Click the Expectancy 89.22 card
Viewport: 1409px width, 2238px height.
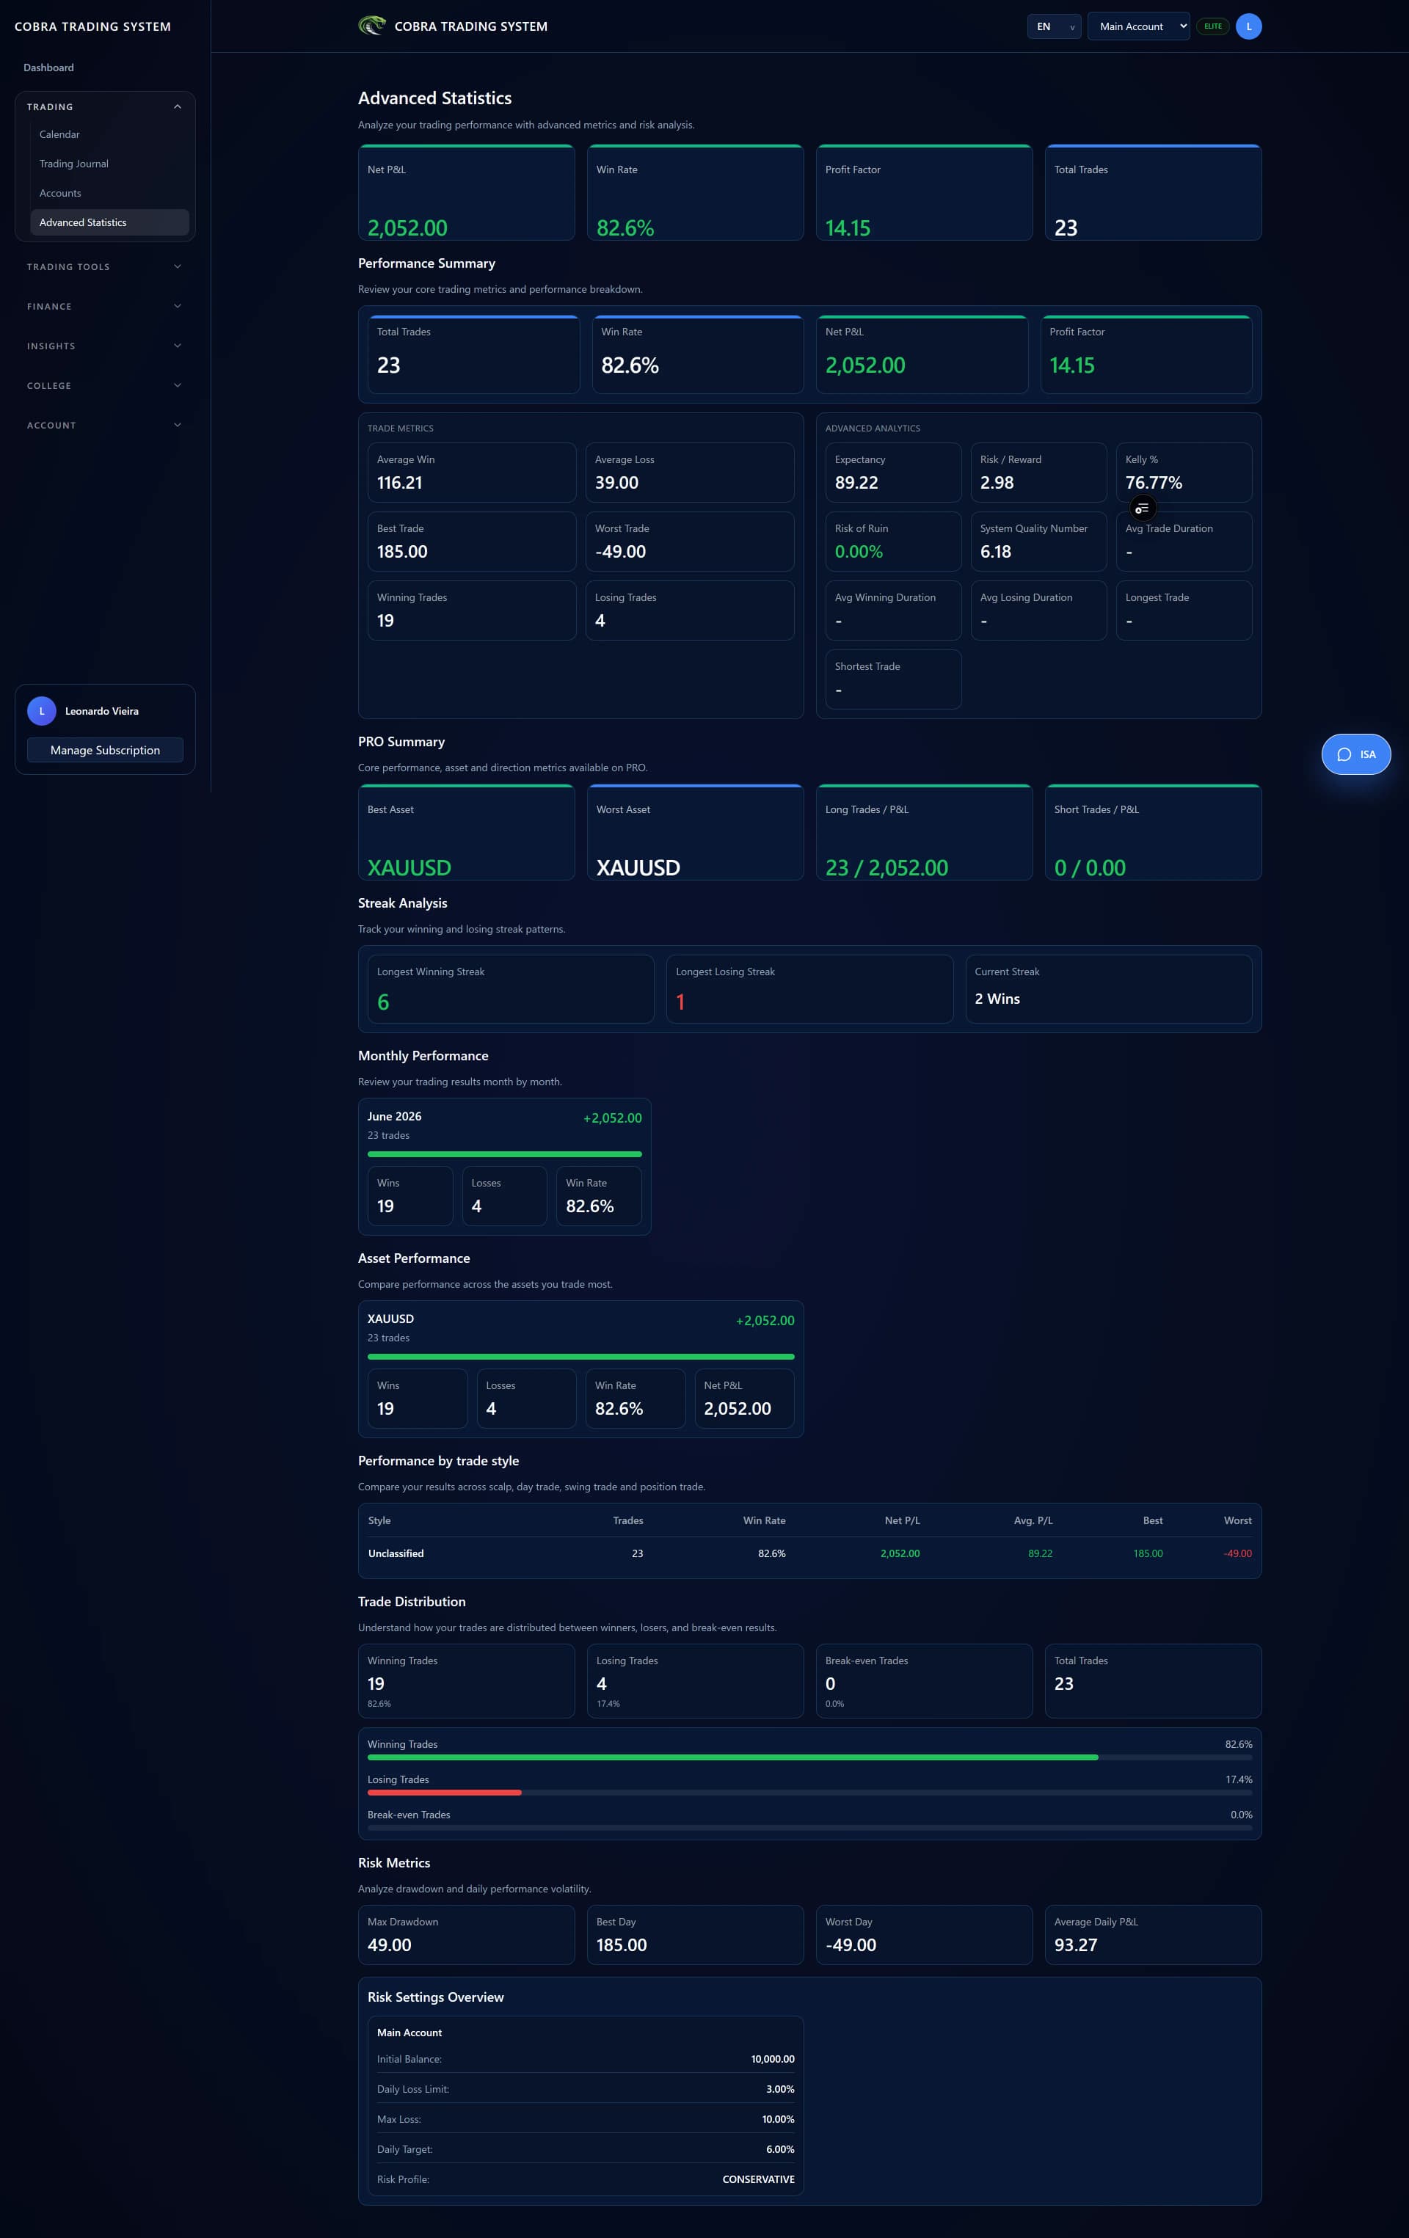tap(893, 472)
